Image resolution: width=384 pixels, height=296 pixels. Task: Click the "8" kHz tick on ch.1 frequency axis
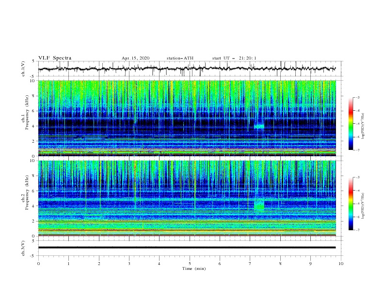click(34, 96)
